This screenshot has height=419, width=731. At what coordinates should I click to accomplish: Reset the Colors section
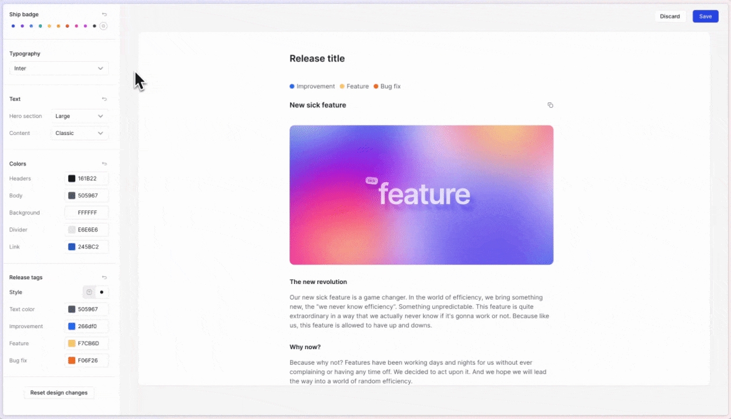pos(104,164)
